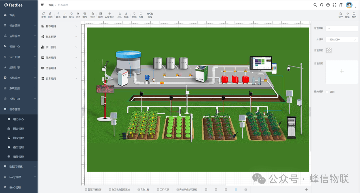Click the 删除 (delete) trash icon

(x=50, y=15)
